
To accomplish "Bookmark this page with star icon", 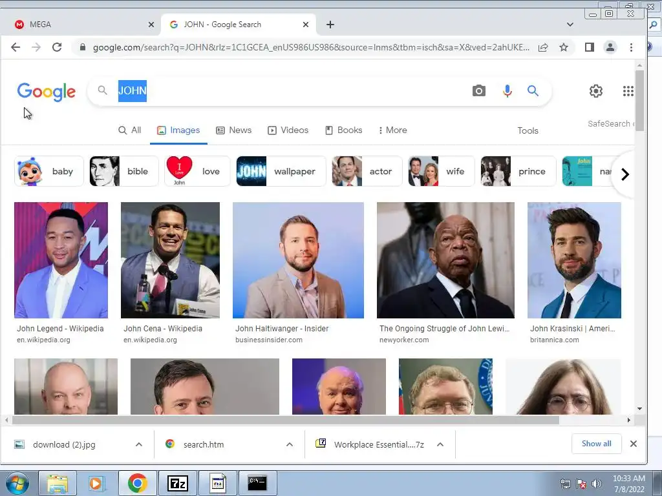I will (x=564, y=47).
